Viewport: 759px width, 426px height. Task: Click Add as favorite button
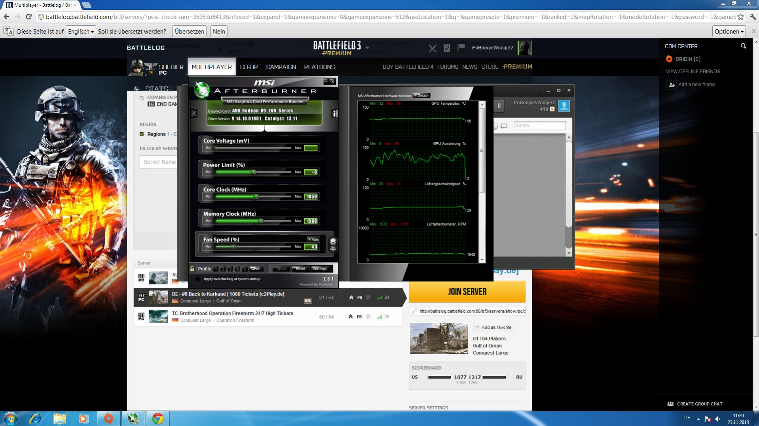tap(494, 327)
